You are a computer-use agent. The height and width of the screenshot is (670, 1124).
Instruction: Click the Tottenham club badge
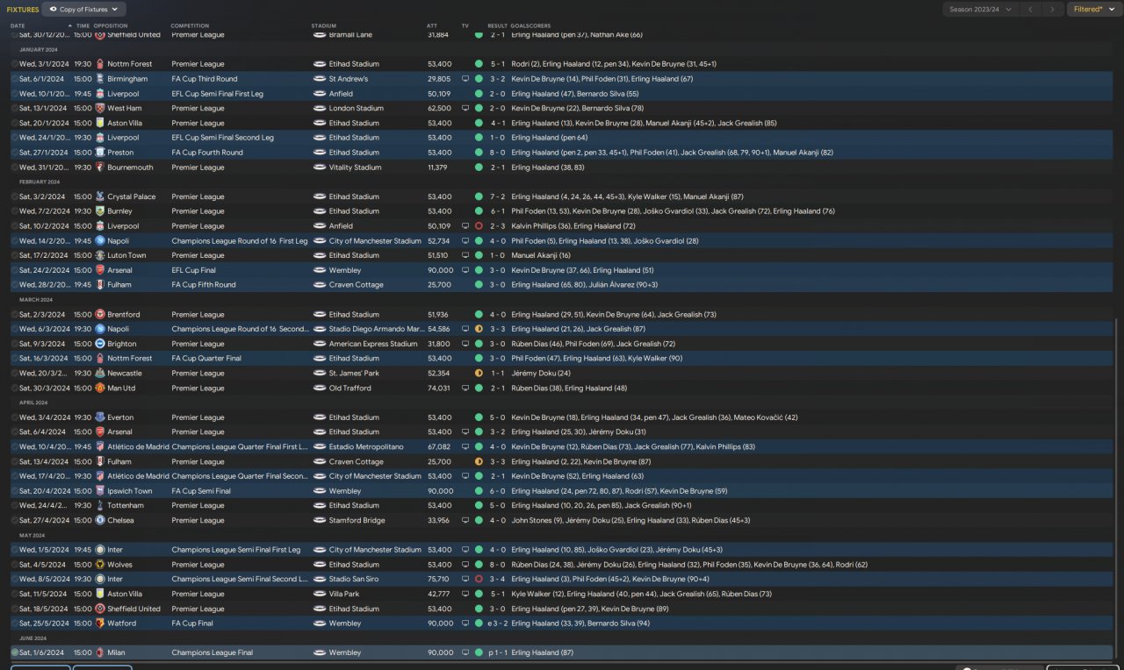(100, 505)
